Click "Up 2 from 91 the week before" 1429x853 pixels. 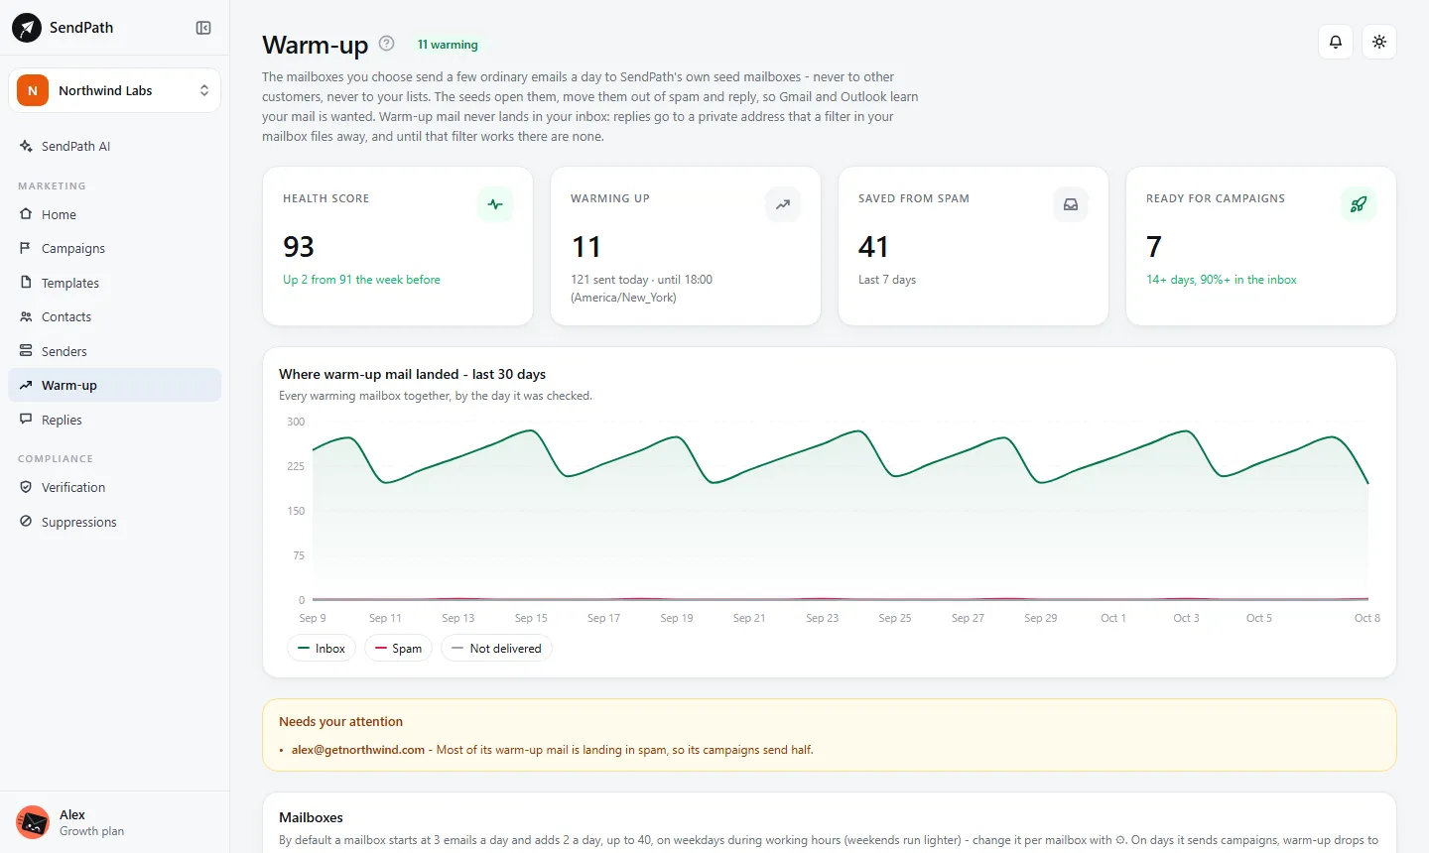pos(361,280)
